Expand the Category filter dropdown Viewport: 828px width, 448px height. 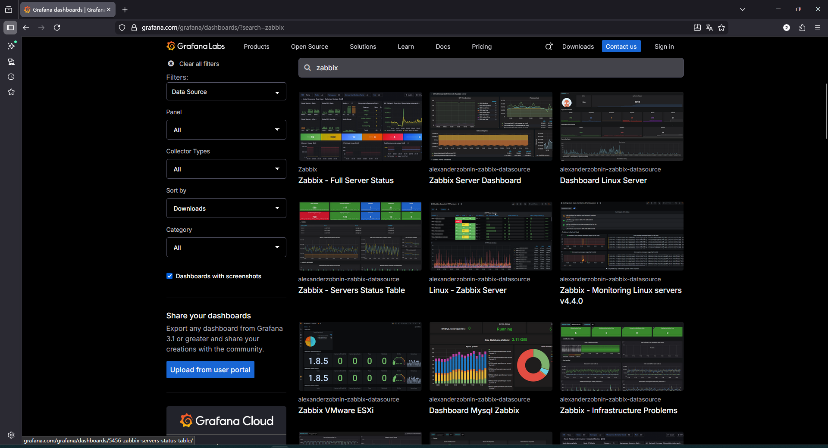[226, 247]
